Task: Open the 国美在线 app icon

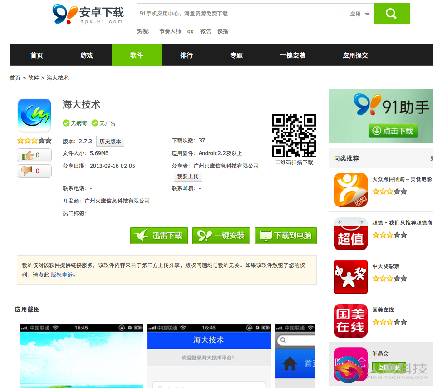Action: pos(350,320)
